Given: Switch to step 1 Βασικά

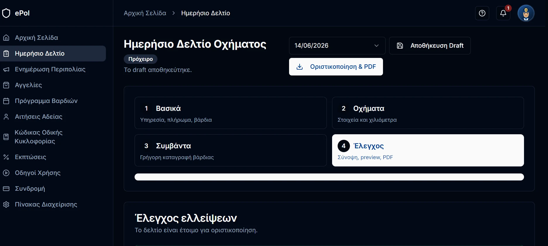Looking at the screenshot, I should click(x=231, y=113).
